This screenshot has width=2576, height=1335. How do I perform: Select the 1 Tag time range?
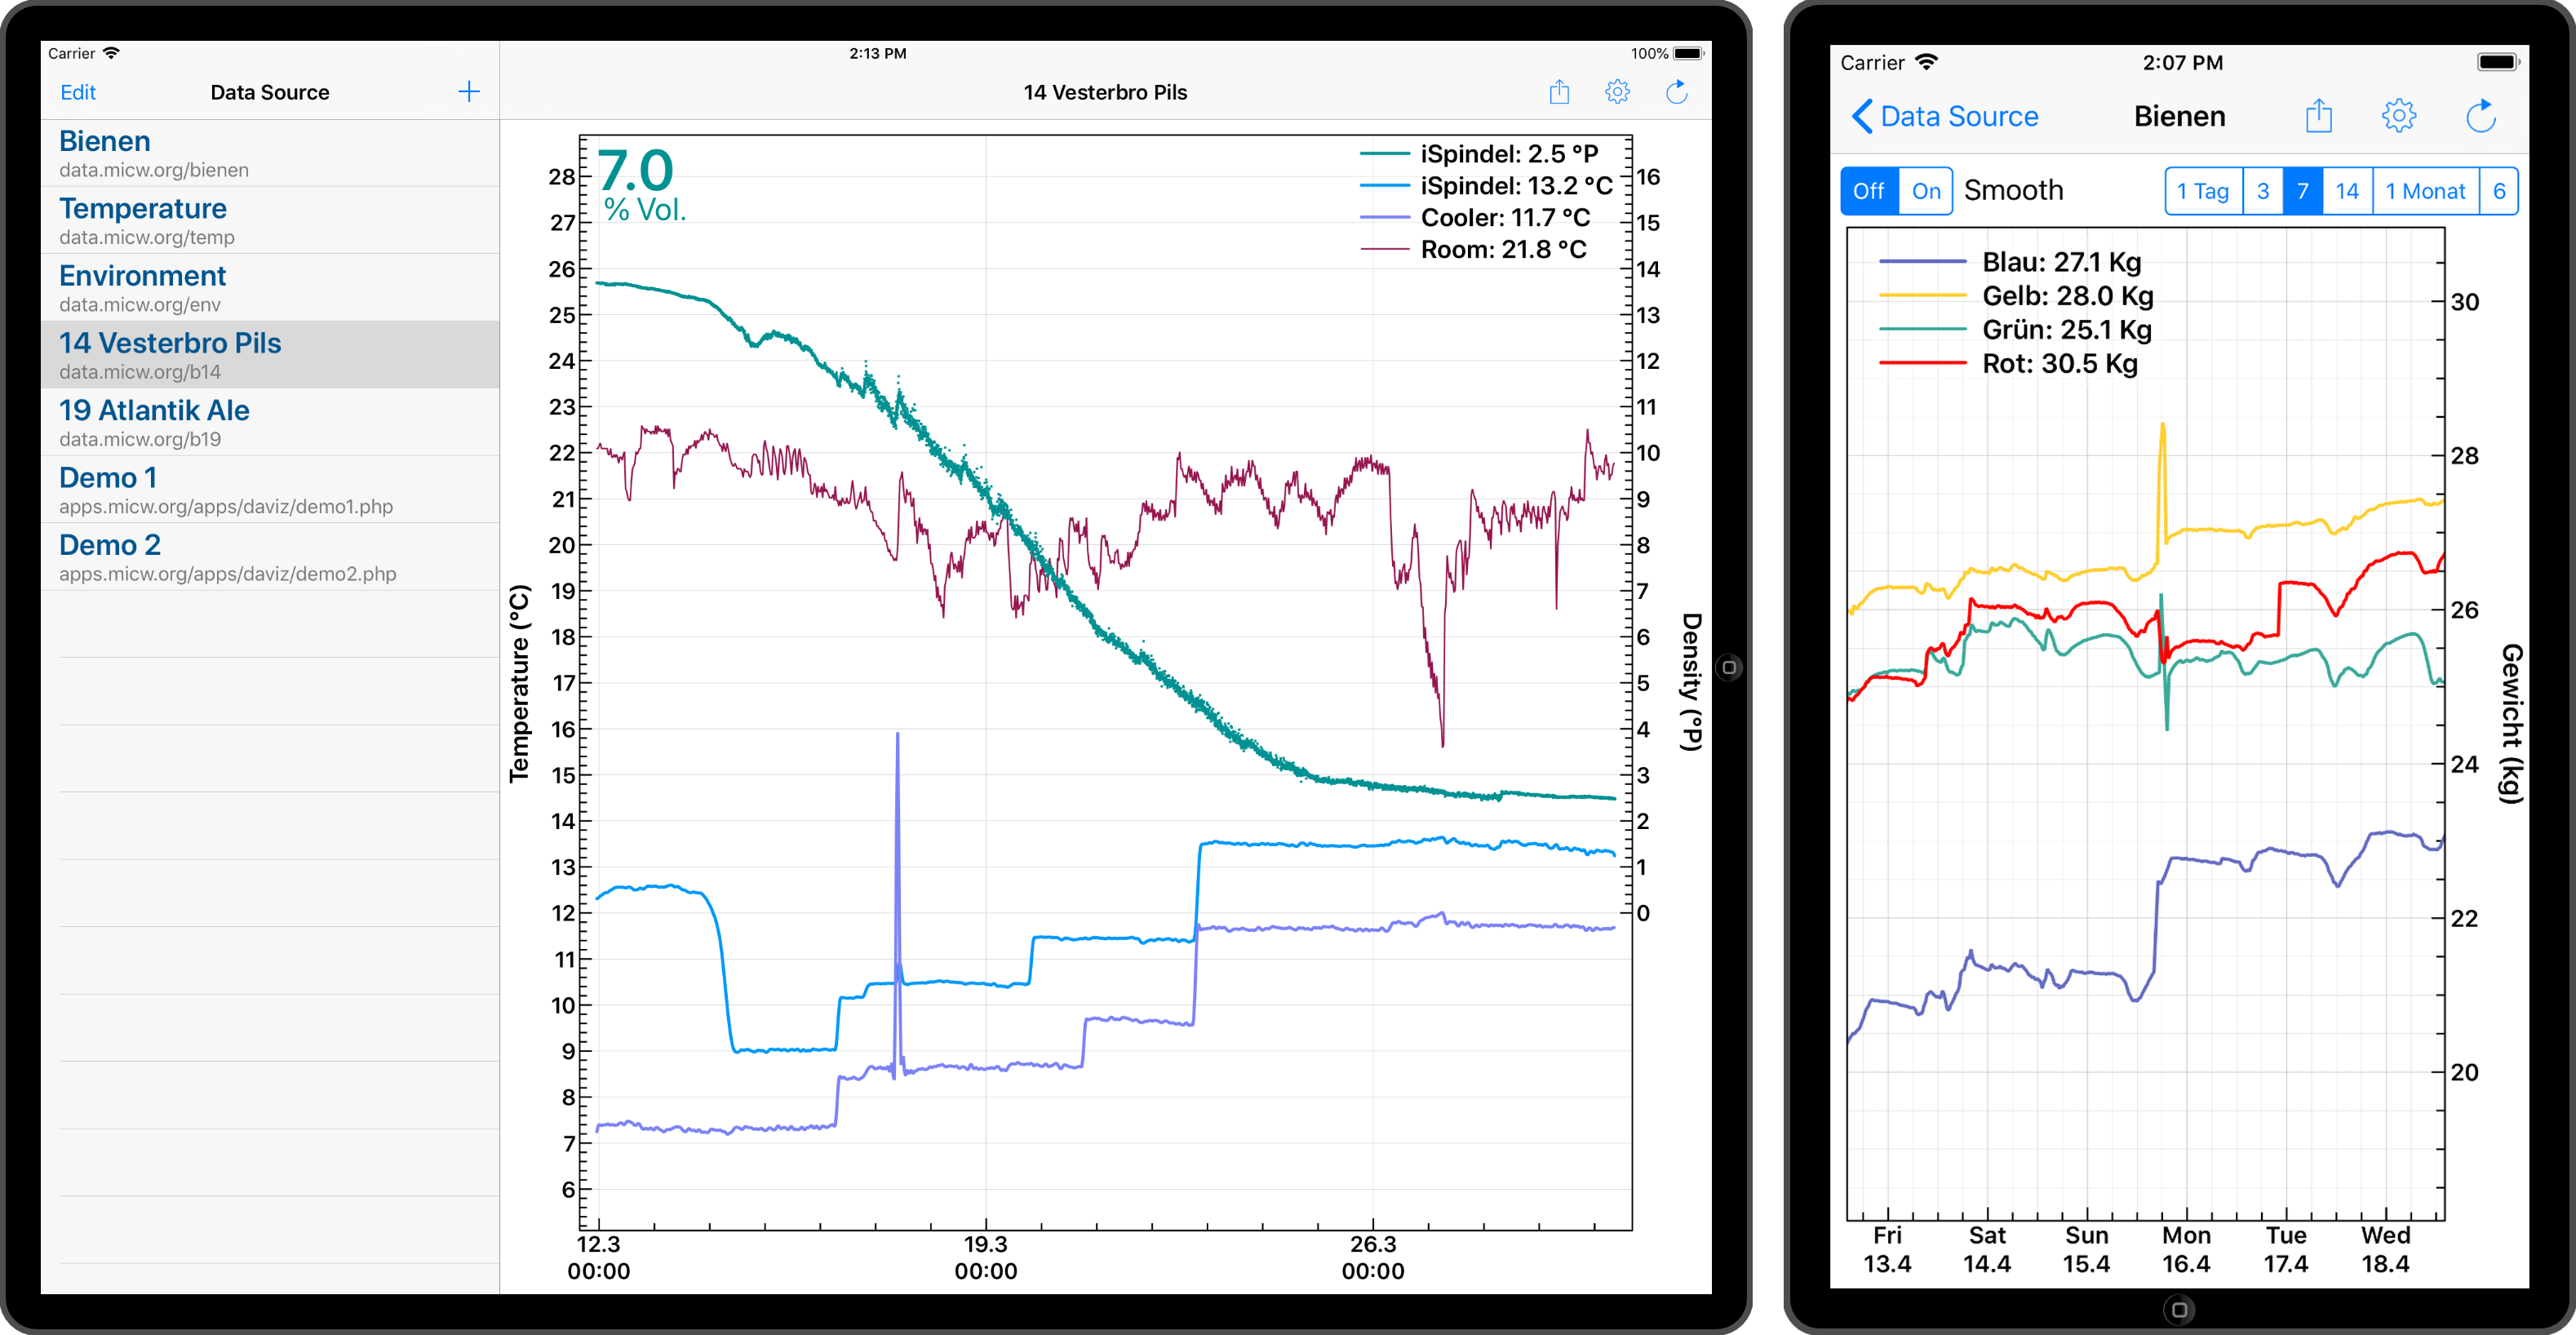[x=2203, y=191]
